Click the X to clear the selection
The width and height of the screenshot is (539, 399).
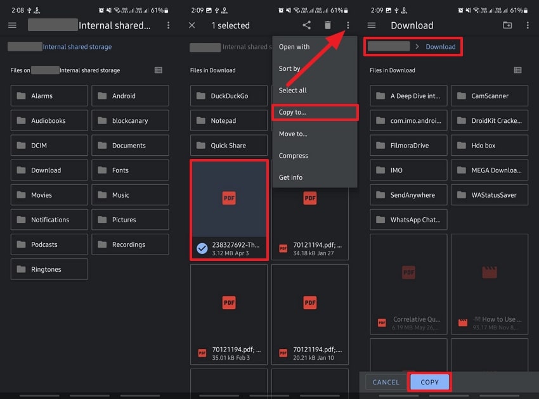click(x=192, y=25)
